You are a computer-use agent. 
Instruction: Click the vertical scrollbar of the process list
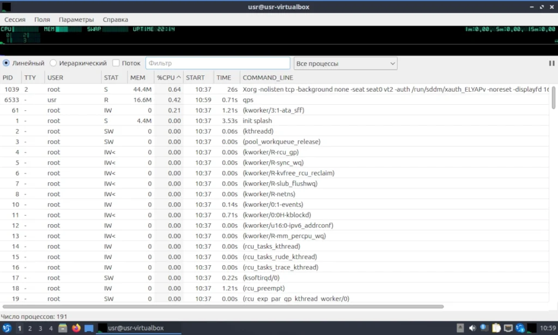point(554,98)
